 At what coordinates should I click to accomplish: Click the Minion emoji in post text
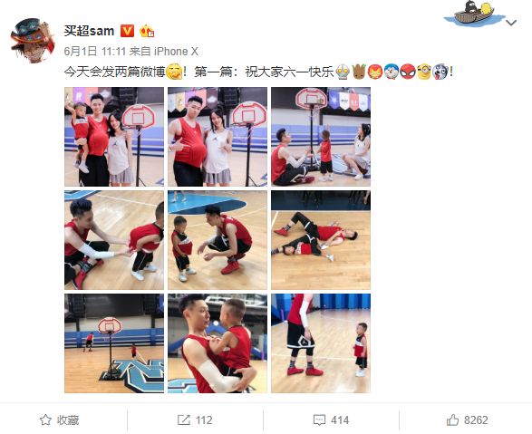point(424,72)
